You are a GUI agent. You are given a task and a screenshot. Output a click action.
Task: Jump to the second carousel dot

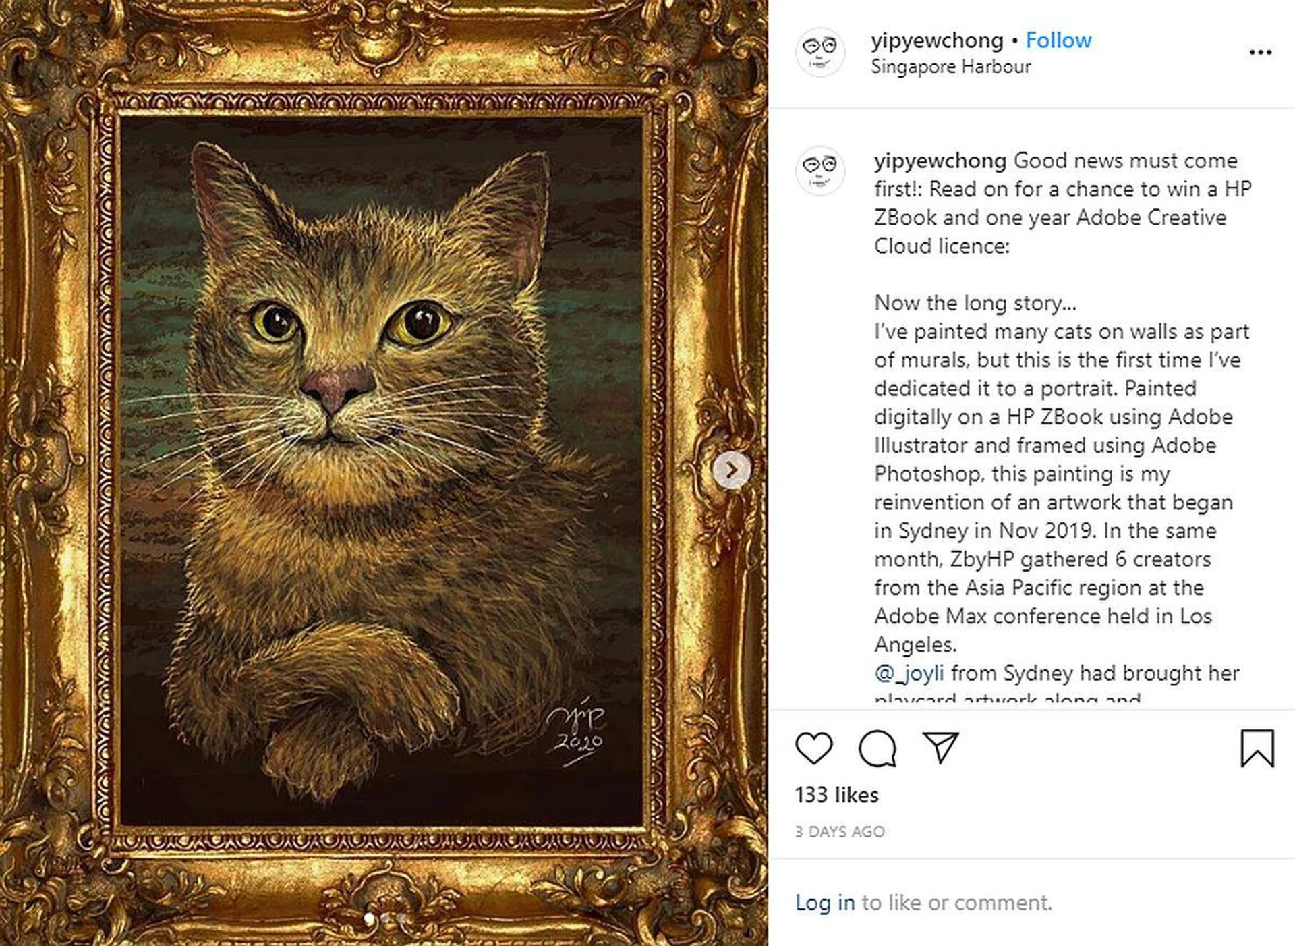click(x=386, y=918)
